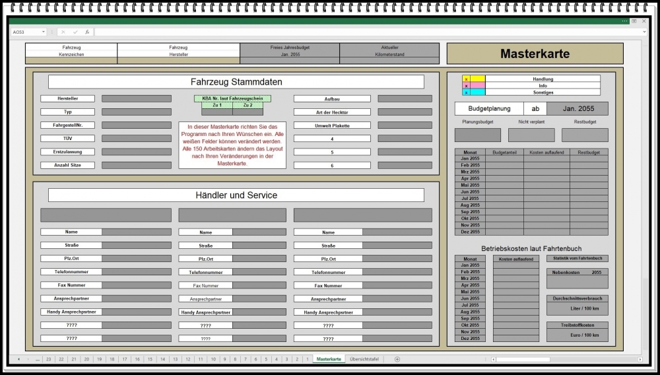Screen dimensions: 660x375
Task: Click the ellipsis for more sheet tabs
Action: 37,359
